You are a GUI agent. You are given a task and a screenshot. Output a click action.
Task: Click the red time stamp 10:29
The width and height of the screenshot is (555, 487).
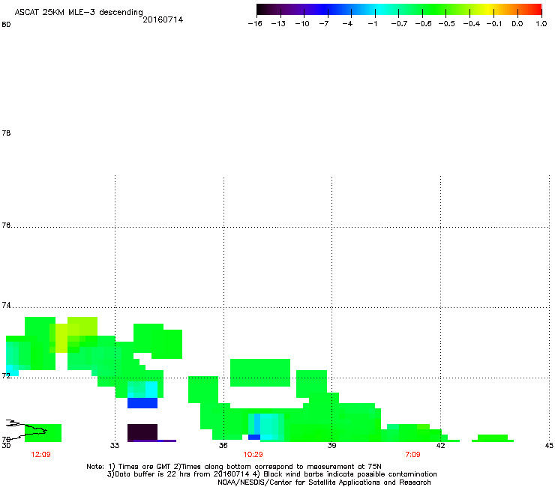coord(253,455)
